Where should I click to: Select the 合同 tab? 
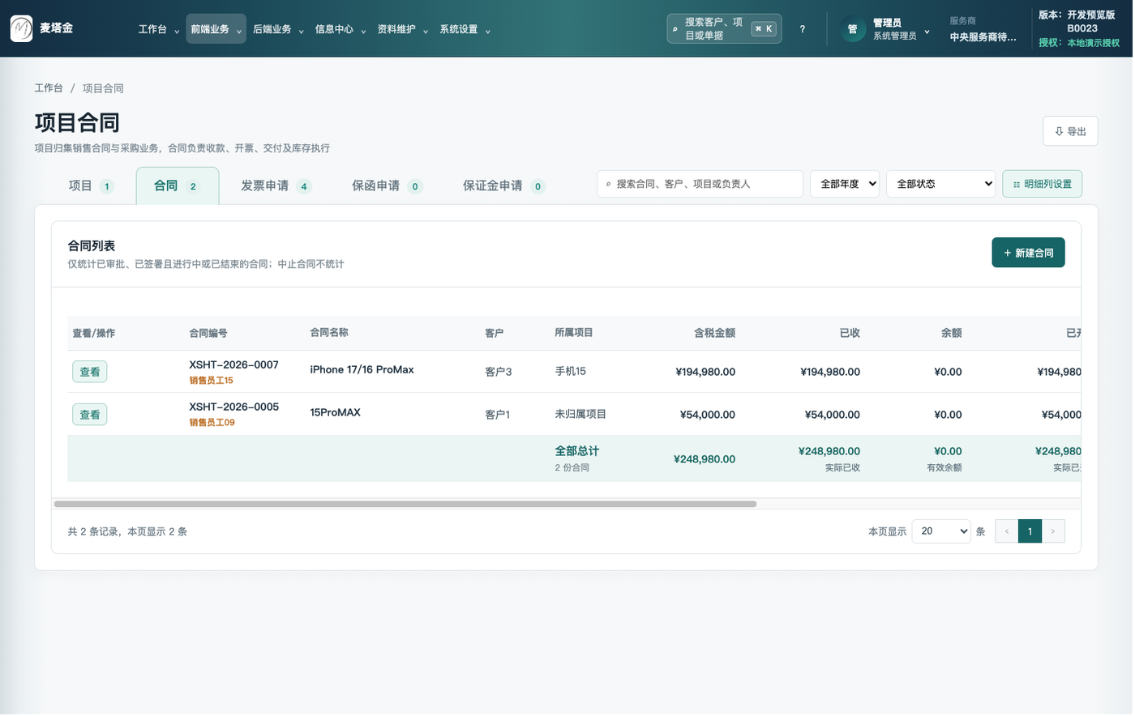tap(178, 186)
